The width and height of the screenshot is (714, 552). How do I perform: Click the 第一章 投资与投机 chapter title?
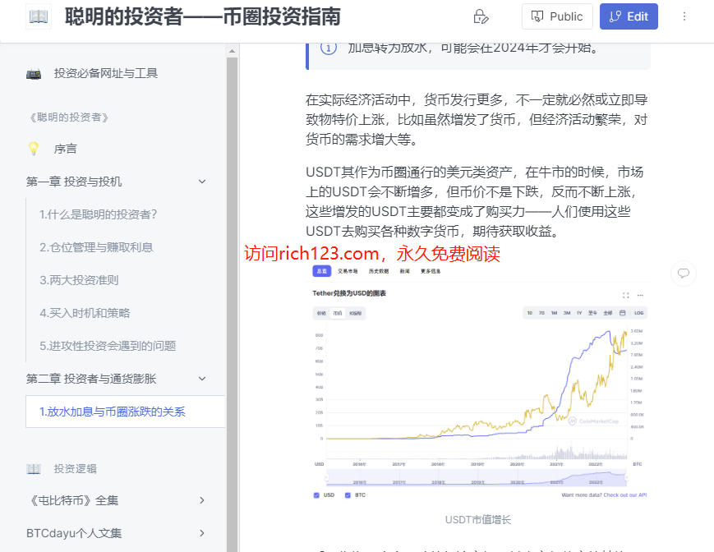click(74, 182)
